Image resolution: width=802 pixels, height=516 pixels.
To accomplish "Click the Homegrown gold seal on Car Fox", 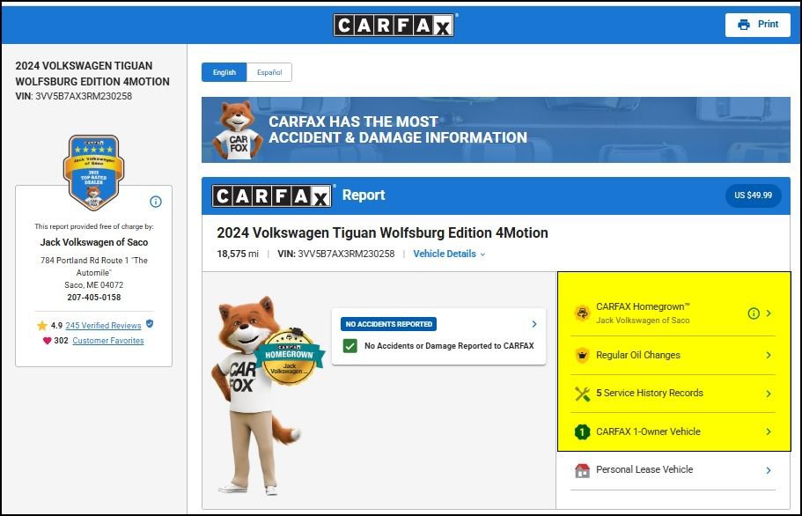I will 290,357.
